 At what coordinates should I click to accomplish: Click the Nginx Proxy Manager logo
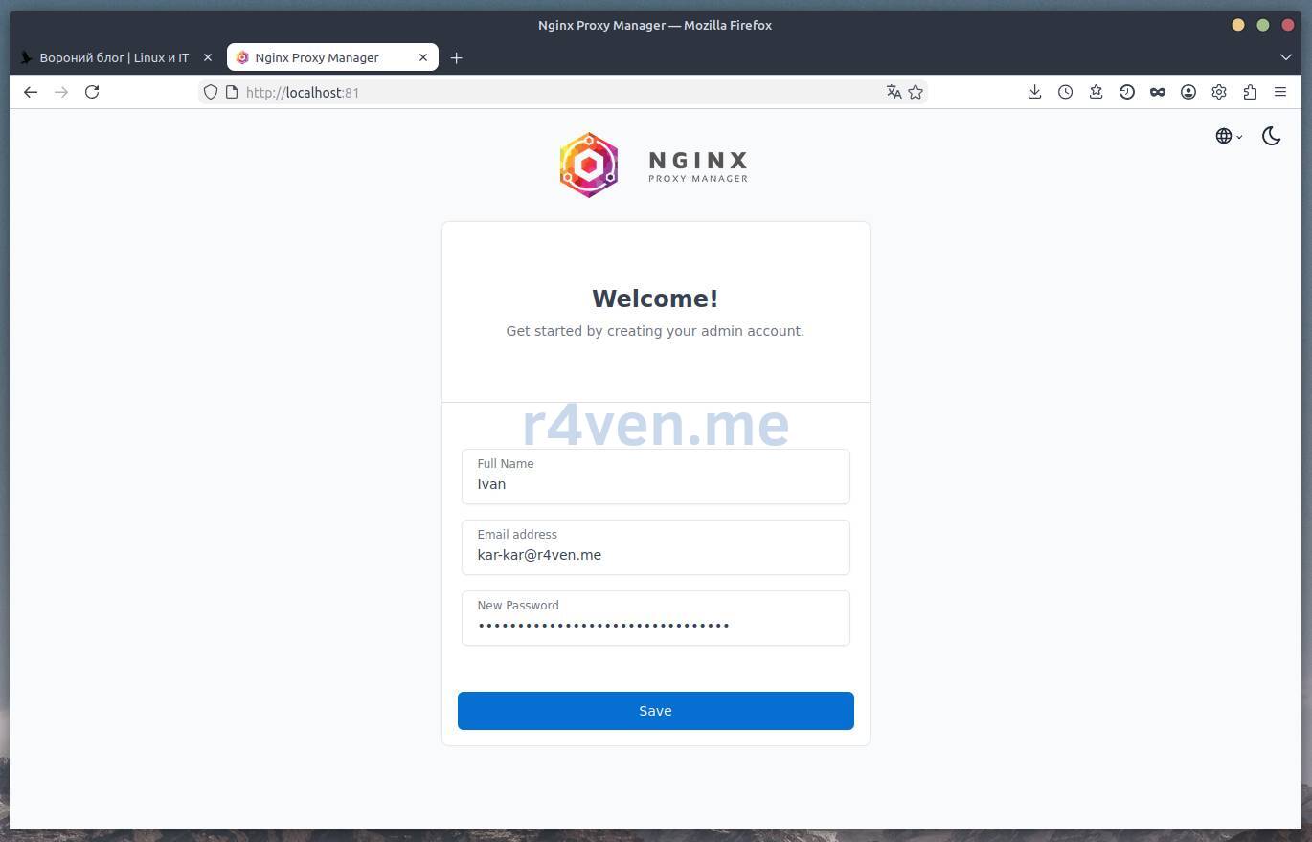click(x=654, y=166)
